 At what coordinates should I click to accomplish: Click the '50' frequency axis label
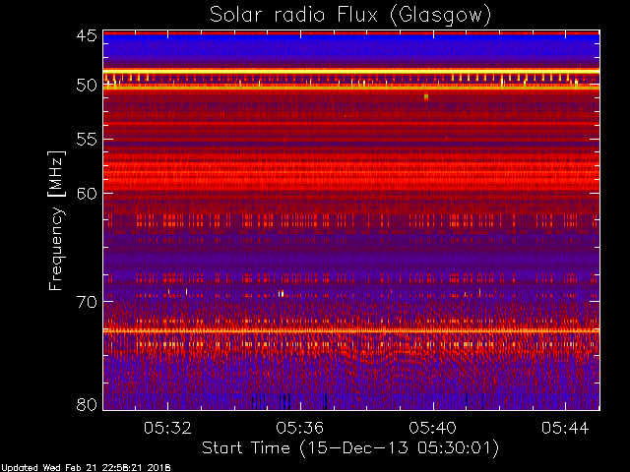click(x=87, y=86)
